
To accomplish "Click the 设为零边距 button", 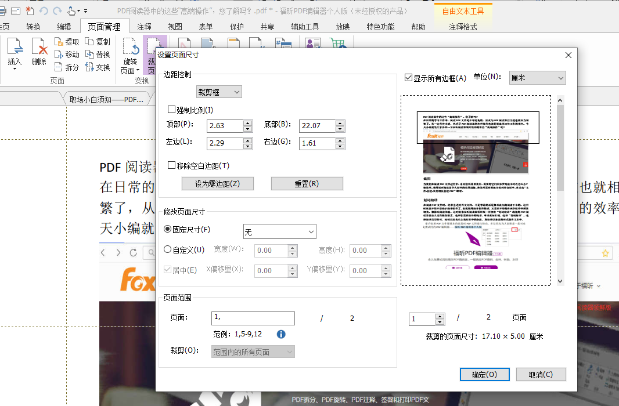I will [218, 184].
